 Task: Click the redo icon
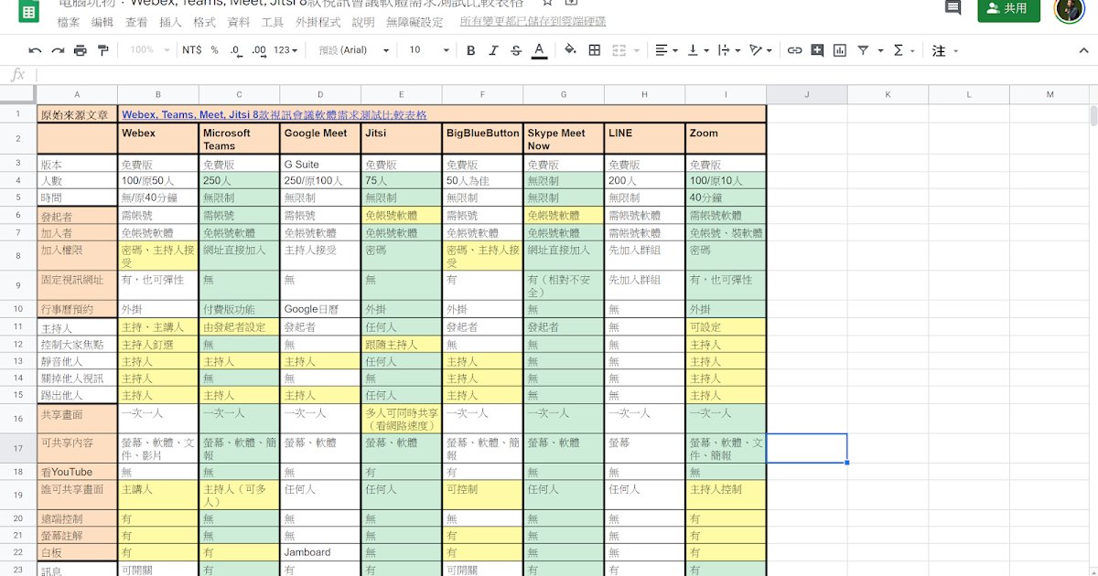point(58,50)
